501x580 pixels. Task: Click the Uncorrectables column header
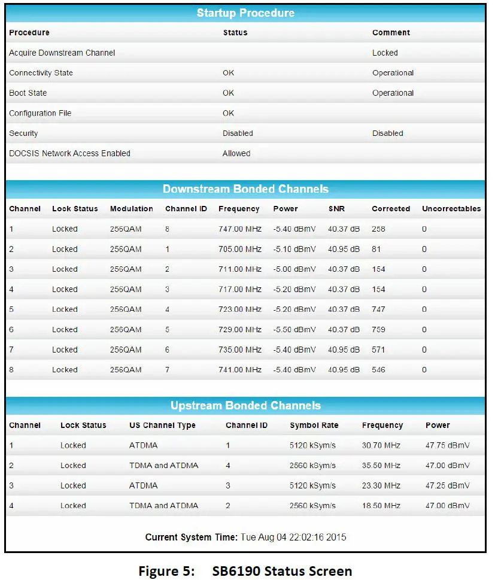pos(451,208)
